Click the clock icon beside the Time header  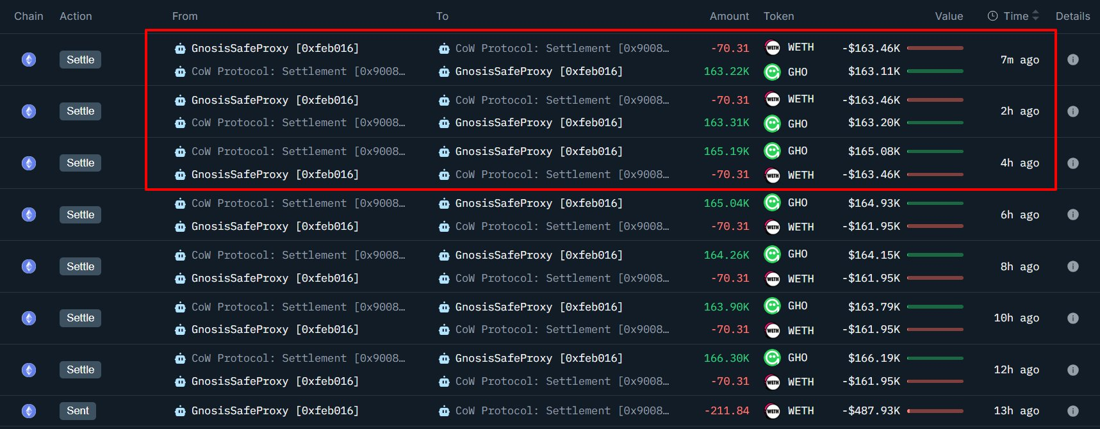click(x=992, y=16)
